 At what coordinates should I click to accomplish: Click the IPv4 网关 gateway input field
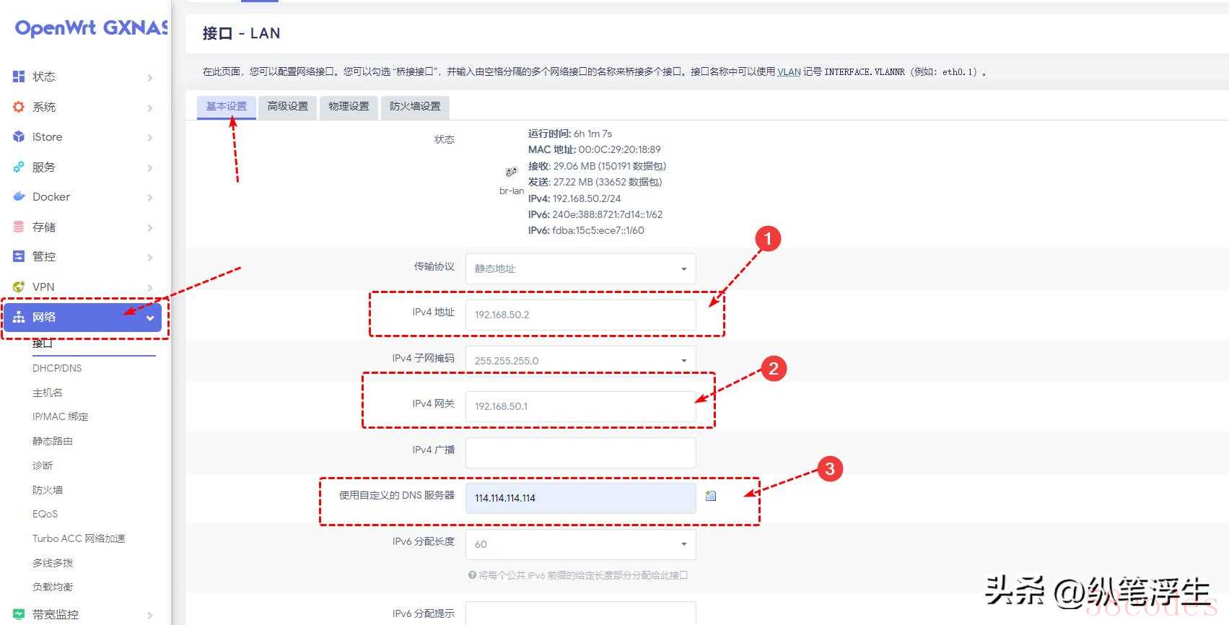tap(580, 406)
